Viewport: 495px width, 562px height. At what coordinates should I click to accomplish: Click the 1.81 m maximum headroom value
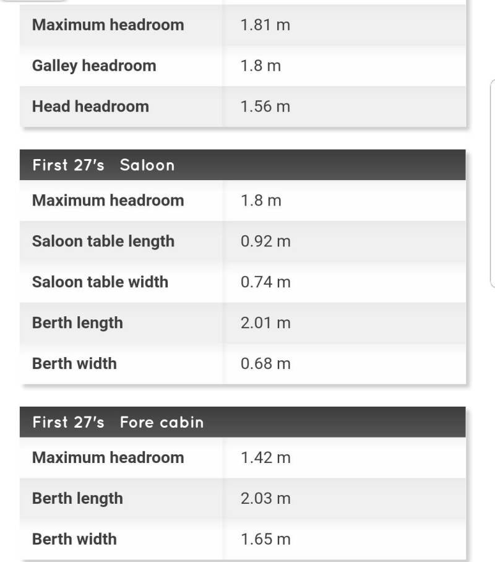265,25
